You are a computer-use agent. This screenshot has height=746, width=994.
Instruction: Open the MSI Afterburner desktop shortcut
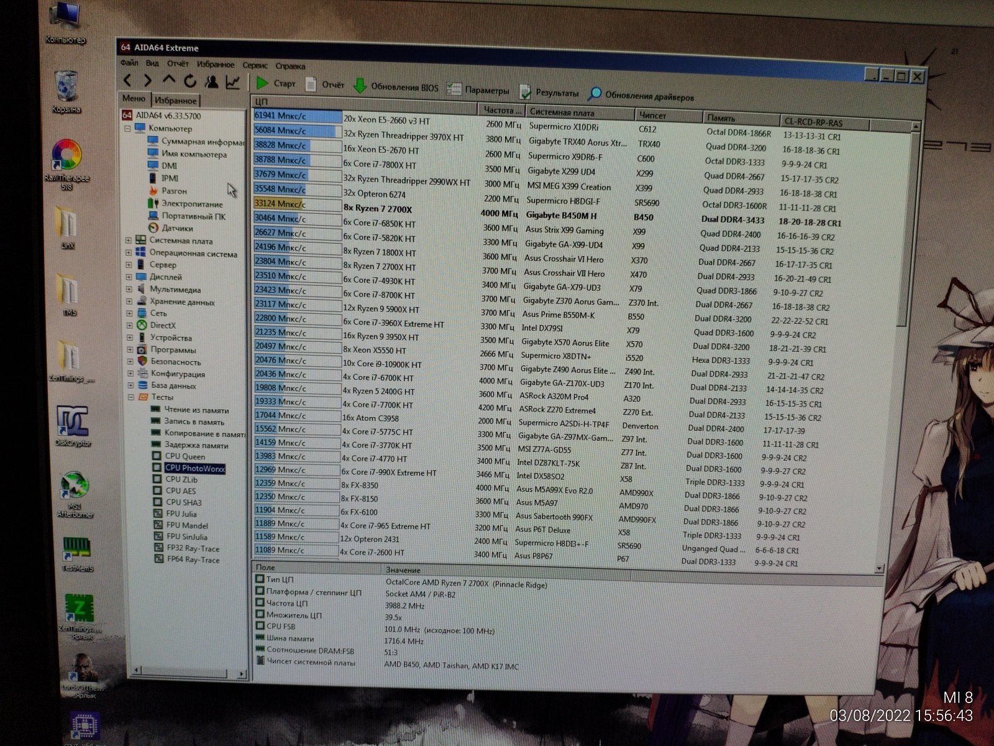click(75, 495)
